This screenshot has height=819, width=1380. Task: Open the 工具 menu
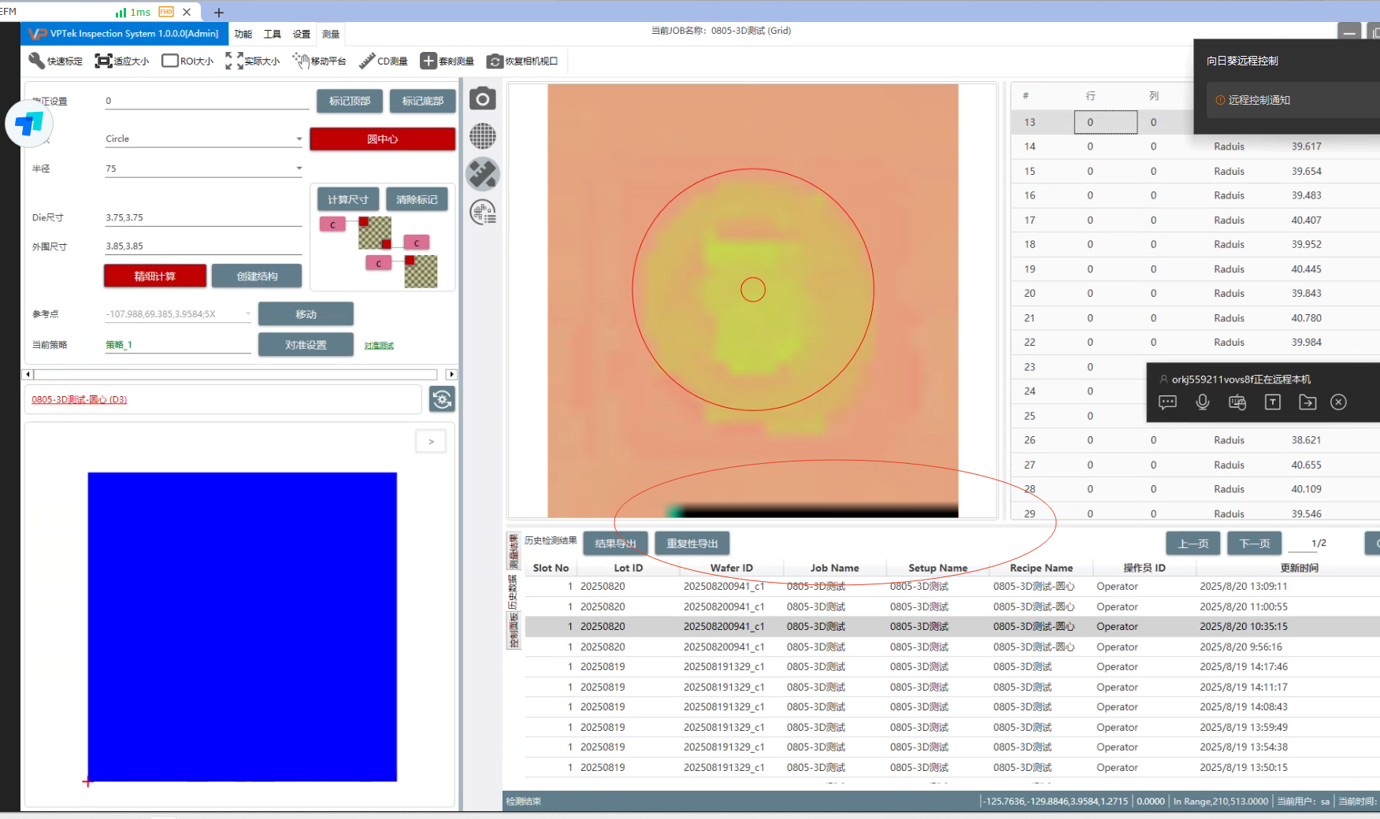point(272,34)
